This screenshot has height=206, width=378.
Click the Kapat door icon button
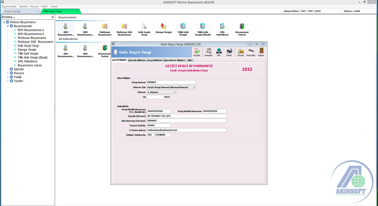(261, 51)
